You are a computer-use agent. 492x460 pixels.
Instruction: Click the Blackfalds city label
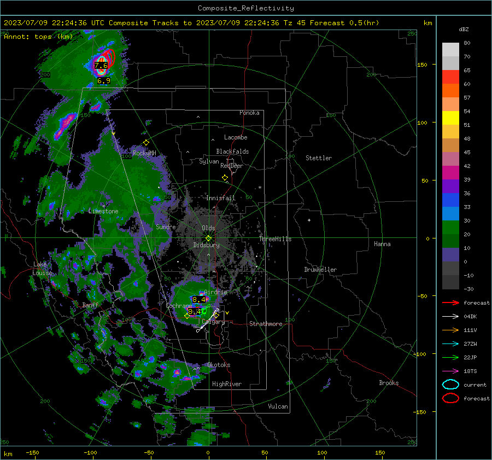pyautogui.click(x=232, y=152)
